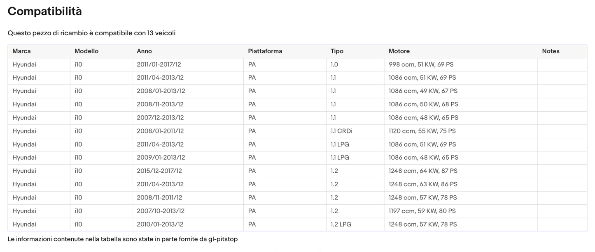Click the 998 ccm, 51 KW engine cell
Image resolution: width=595 pixels, height=252 pixels.
click(421, 64)
